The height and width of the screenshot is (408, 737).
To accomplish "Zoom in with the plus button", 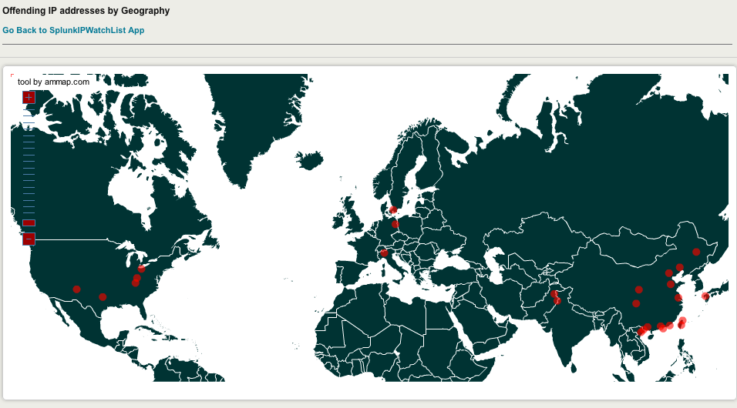I will pos(29,97).
